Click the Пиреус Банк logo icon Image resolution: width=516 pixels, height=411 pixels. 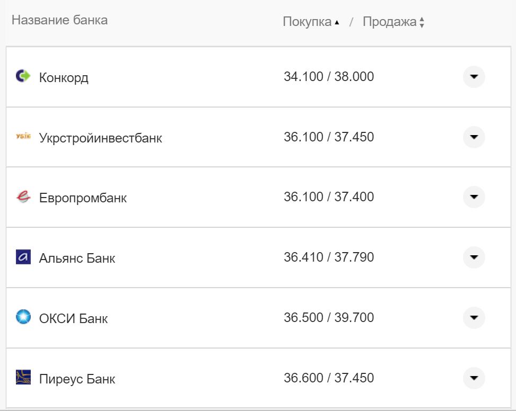pyautogui.click(x=23, y=378)
